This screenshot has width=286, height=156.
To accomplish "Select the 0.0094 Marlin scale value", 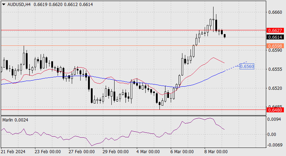I will coord(274,119).
